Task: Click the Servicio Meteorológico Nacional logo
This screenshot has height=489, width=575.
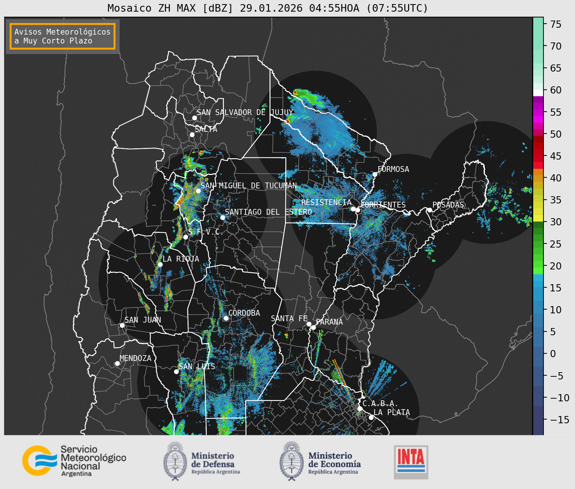Action: coord(74,461)
